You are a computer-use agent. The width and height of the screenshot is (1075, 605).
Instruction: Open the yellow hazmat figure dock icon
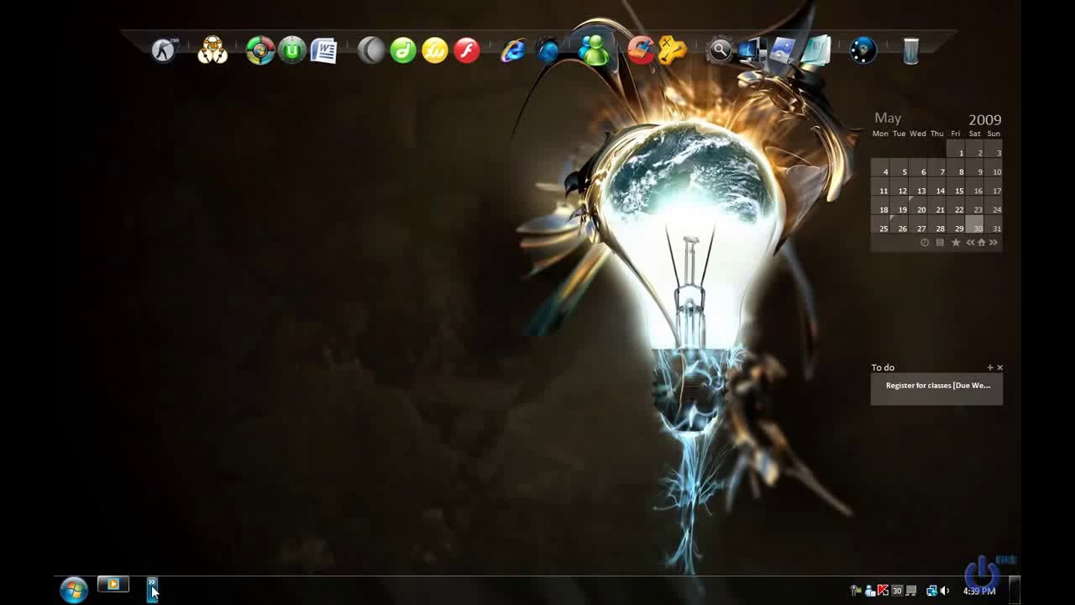click(212, 50)
